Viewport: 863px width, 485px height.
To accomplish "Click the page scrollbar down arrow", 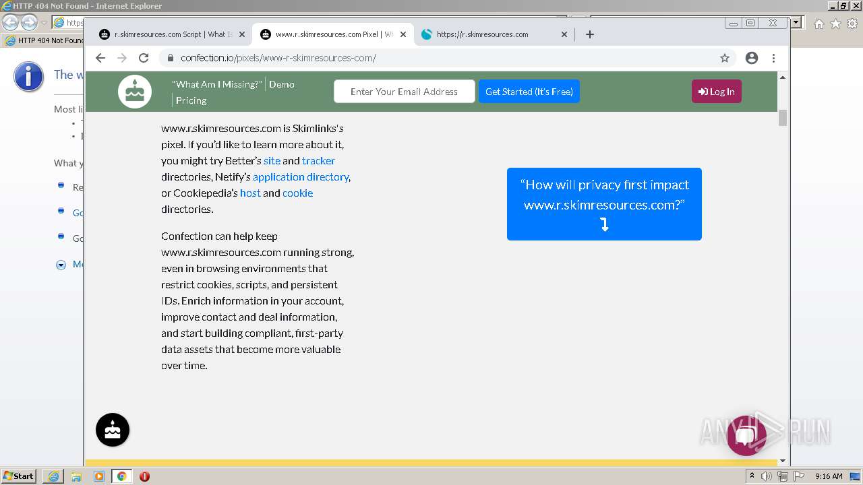I will [783, 461].
